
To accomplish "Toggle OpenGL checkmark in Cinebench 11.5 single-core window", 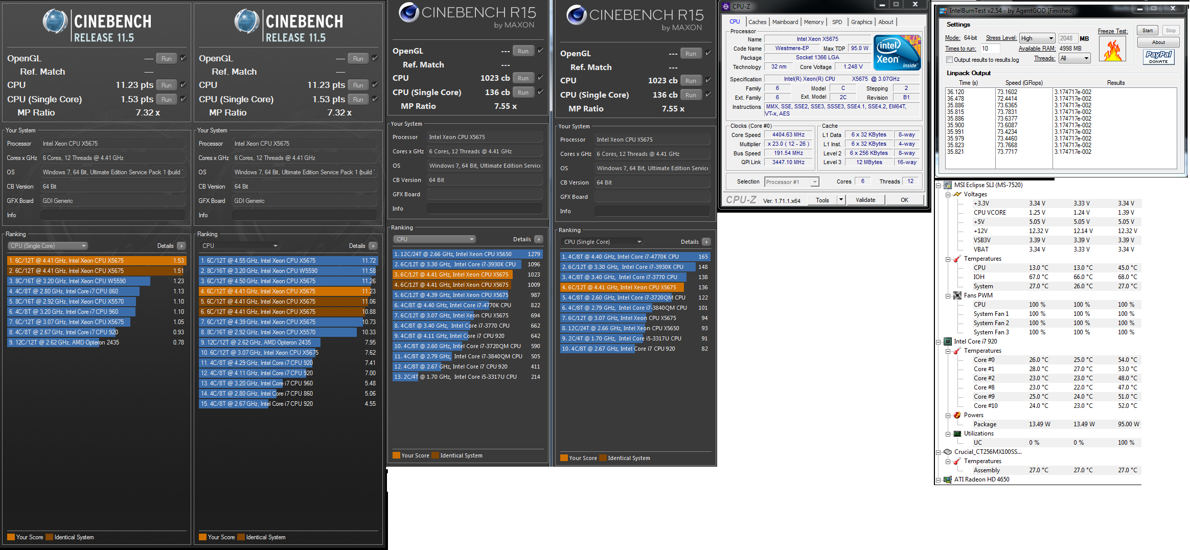I will (x=184, y=58).
